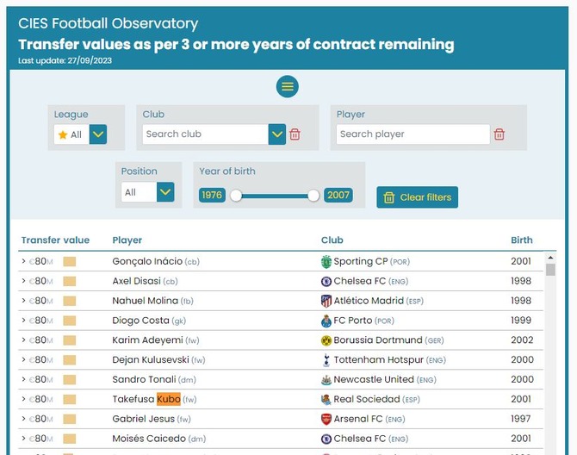Click the 1976 year label badge
Image resolution: width=577 pixels, height=455 pixels.
212,195
